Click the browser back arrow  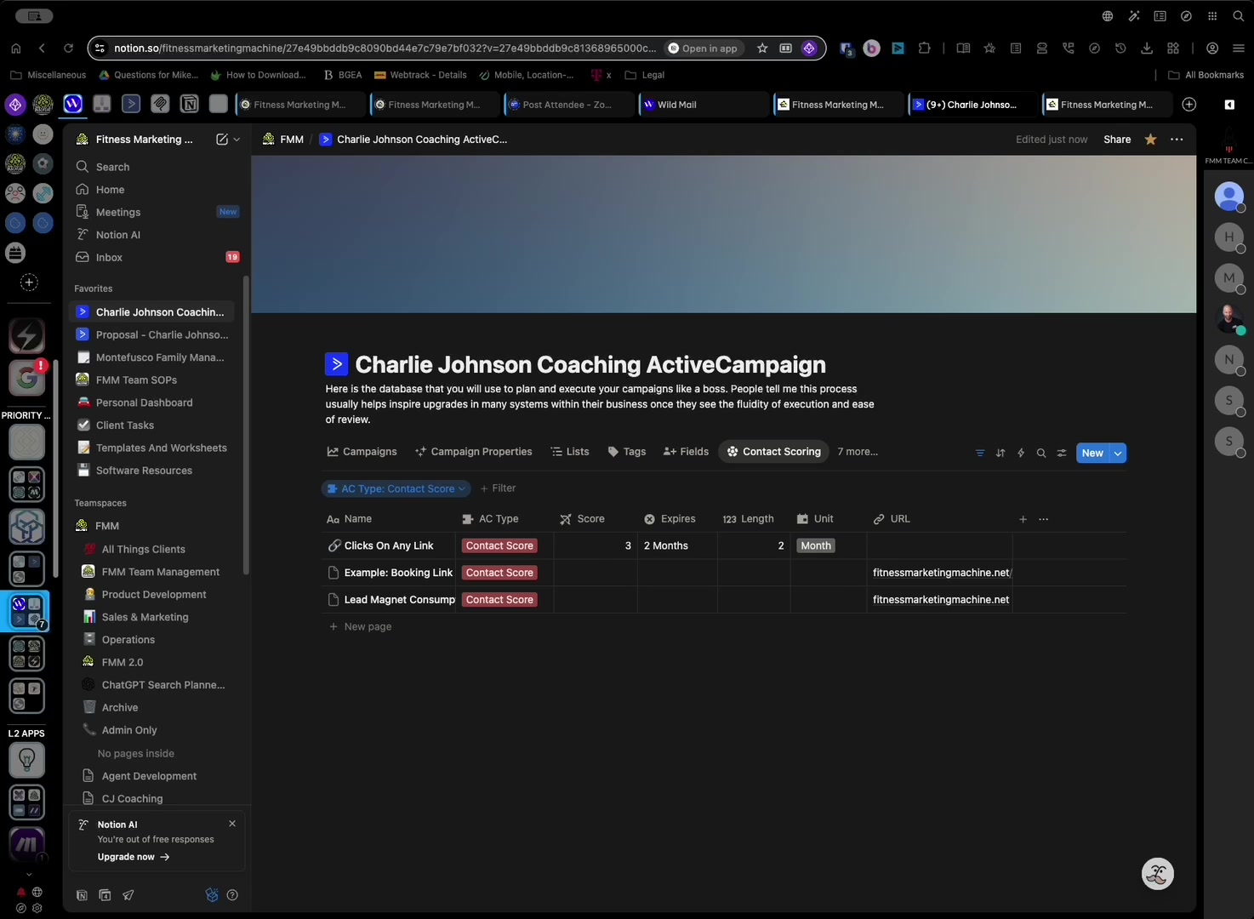point(42,49)
